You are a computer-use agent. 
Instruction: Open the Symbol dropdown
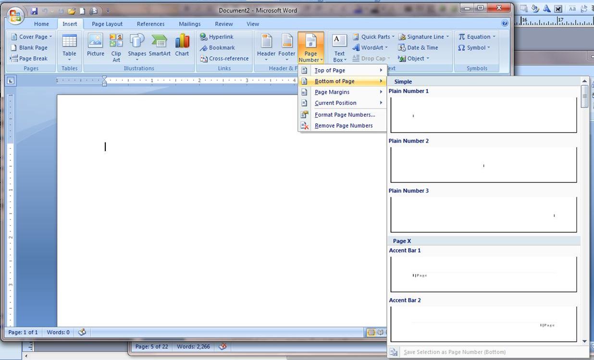tap(474, 48)
